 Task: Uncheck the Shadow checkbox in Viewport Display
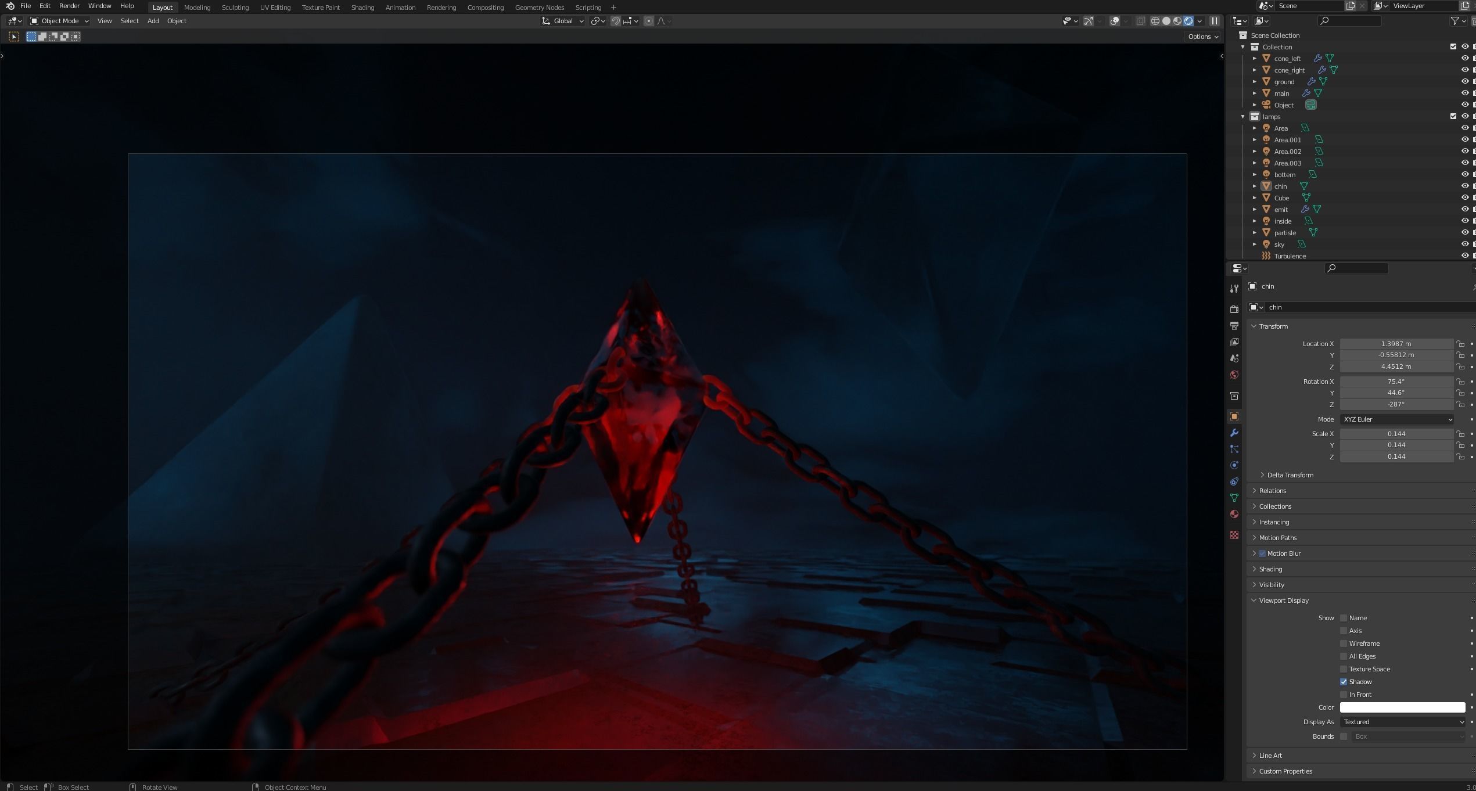coord(1344,682)
